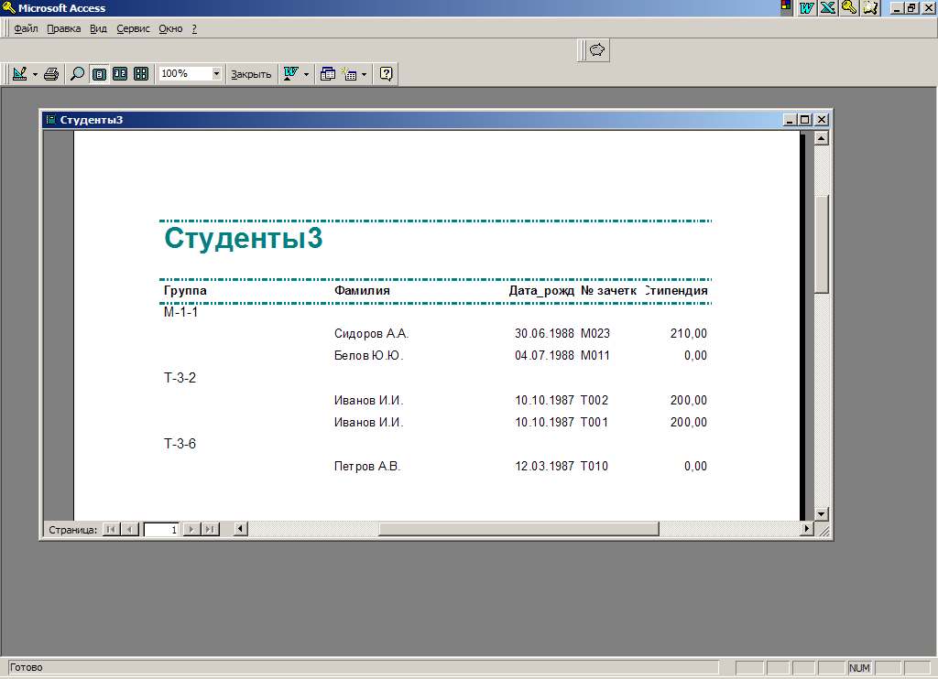Click group label Т-3-6
Viewport: 938px width, 679px height.
tap(180, 444)
